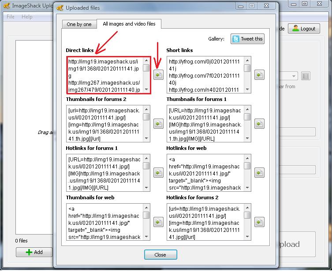Viewport: 332px width, 272px height.
Task: Copy Thumbnails for forums 2 code
Action: [x=158, y=123]
